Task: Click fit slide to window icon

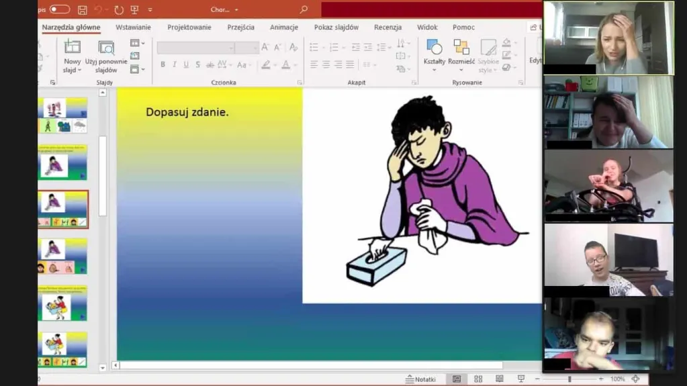Action: coord(635,379)
